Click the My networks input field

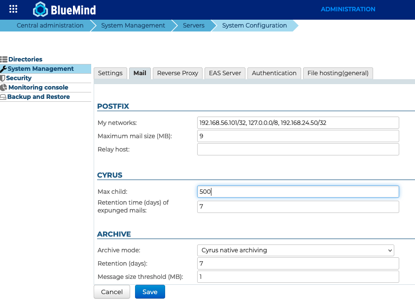click(x=298, y=123)
